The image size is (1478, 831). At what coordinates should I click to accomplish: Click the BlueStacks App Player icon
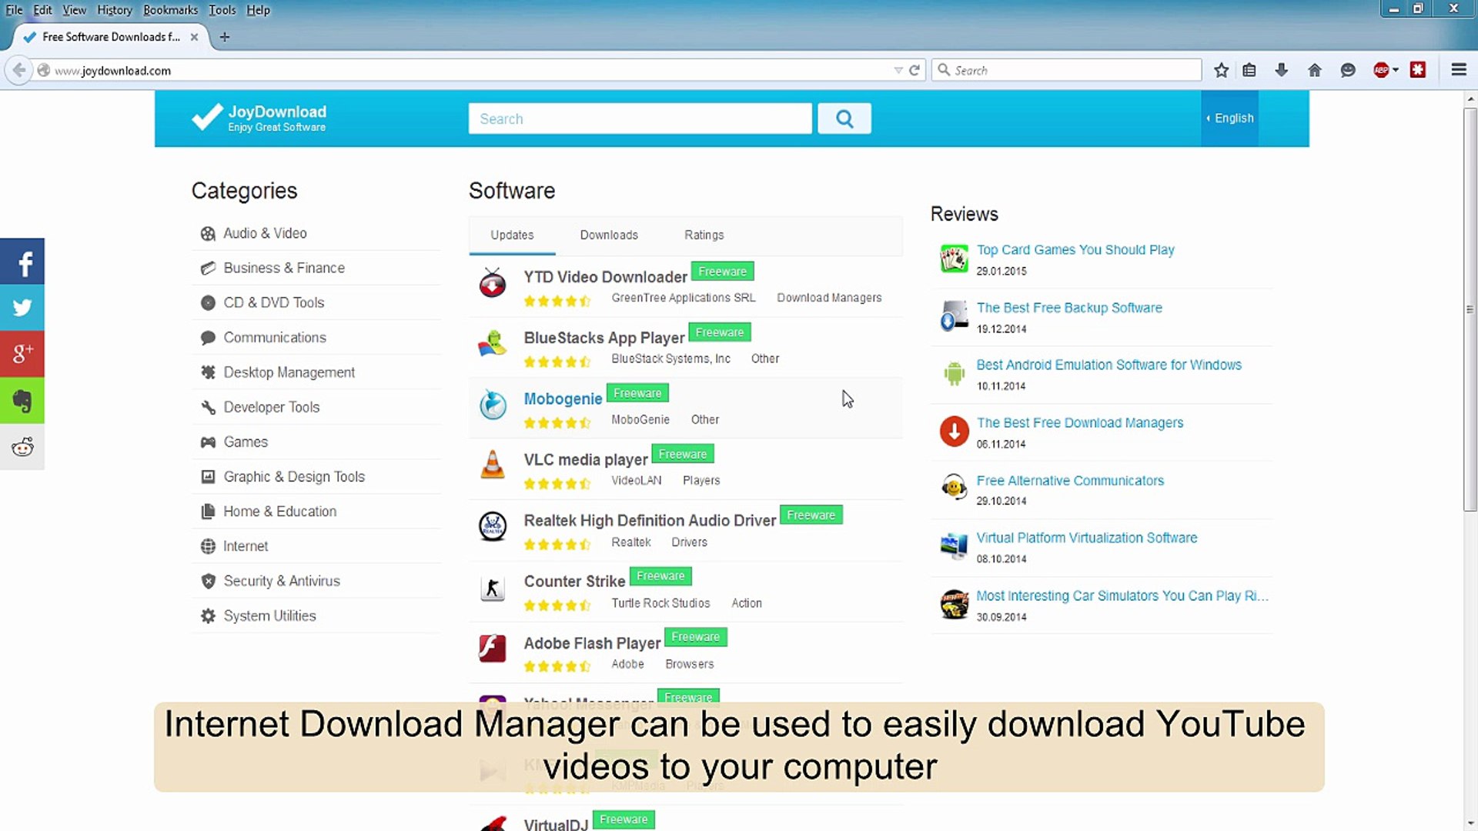click(x=493, y=345)
